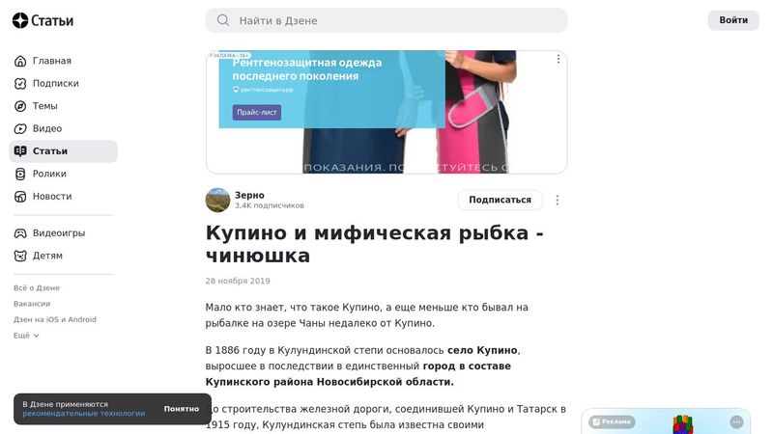Image resolution: width=773 pixels, height=434 pixels.
Task: Open the Главная home icon
Action: [20, 61]
